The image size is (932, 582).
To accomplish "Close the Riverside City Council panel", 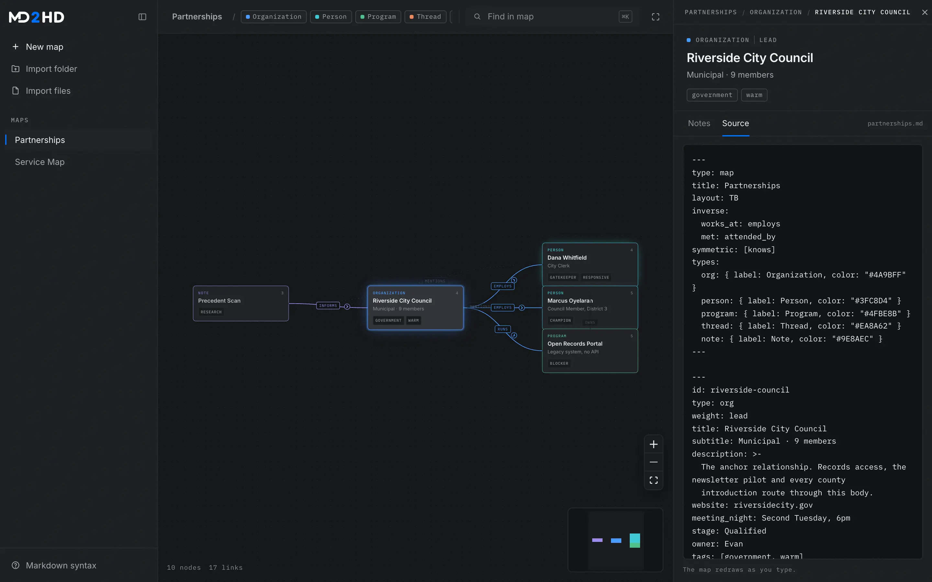I will 924,12.
